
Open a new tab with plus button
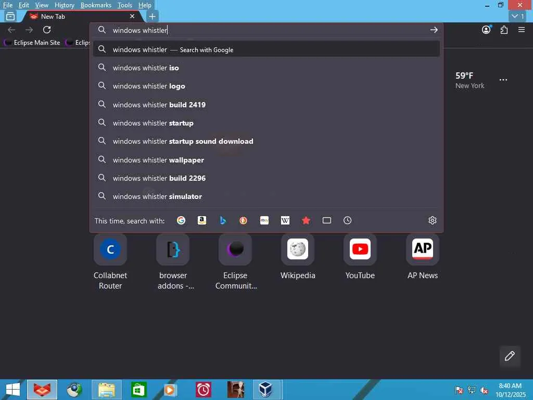(153, 16)
